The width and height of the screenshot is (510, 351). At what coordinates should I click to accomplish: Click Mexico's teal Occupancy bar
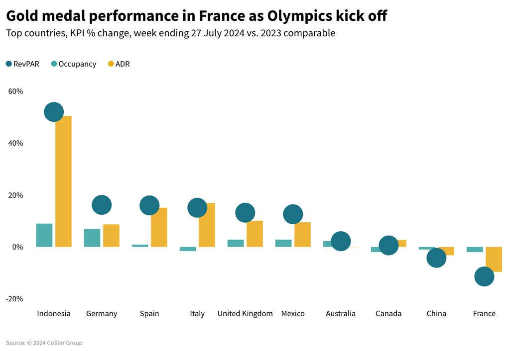pyautogui.click(x=283, y=243)
